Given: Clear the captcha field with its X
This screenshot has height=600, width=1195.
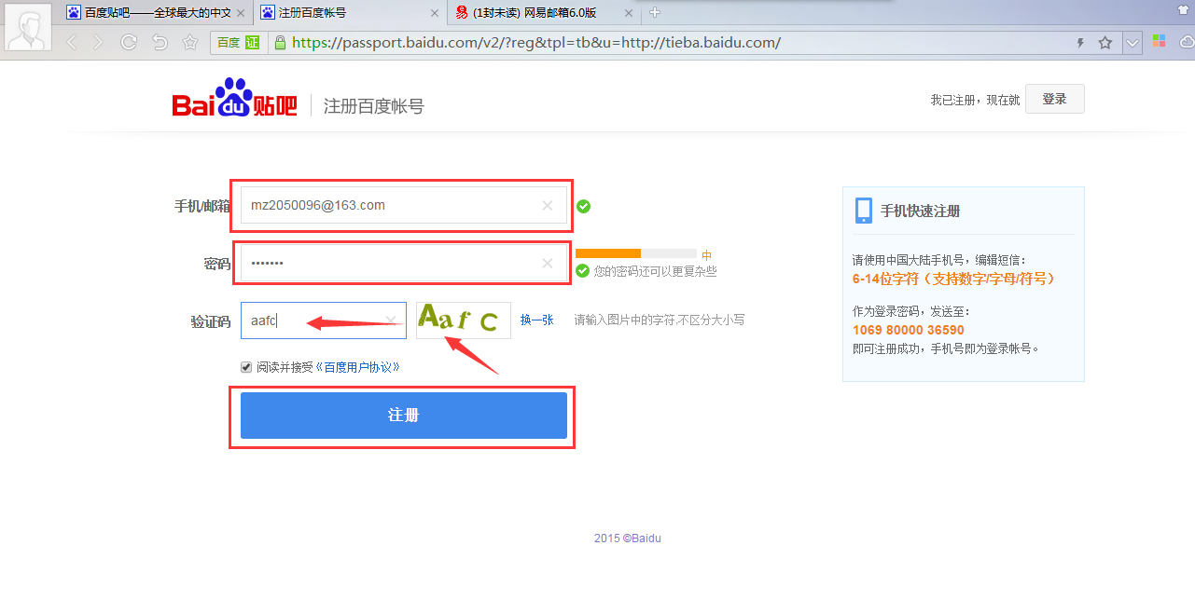Looking at the screenshot, I should (392, 320).
